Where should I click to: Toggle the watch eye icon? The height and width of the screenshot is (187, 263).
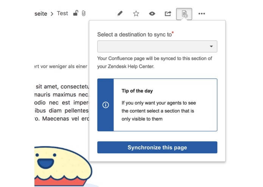[152, 14]
